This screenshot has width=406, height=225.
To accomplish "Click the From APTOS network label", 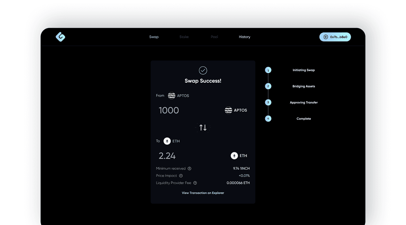I will point(172,96).
